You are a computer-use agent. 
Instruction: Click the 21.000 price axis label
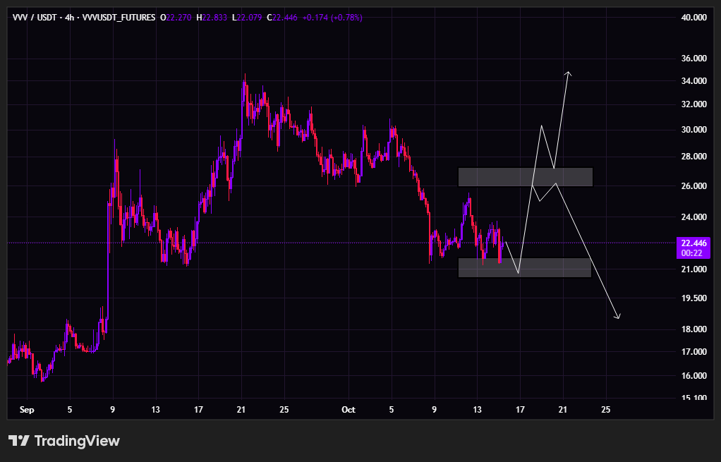[694, 269]
